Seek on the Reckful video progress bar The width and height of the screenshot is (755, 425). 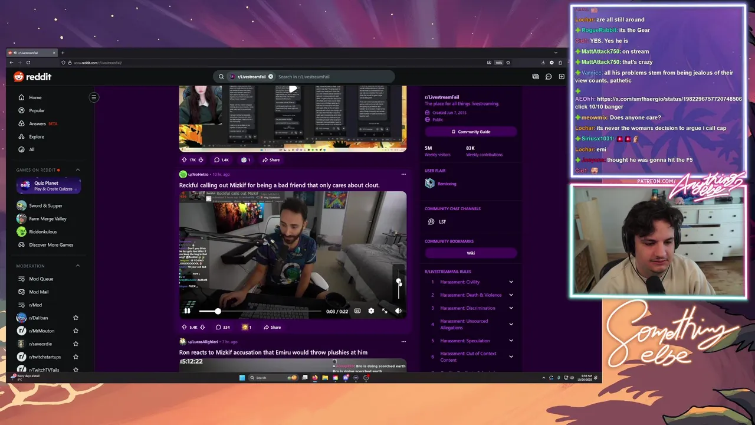pos(260,311)
